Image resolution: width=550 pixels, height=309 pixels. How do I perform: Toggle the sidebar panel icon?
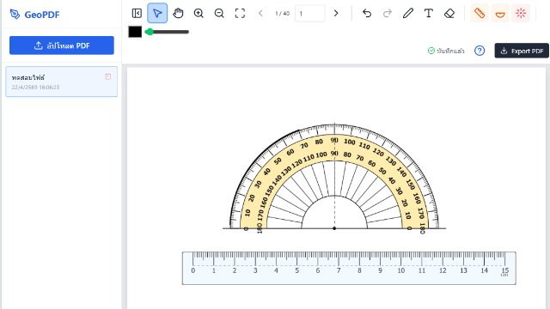[x=137, y=14]
